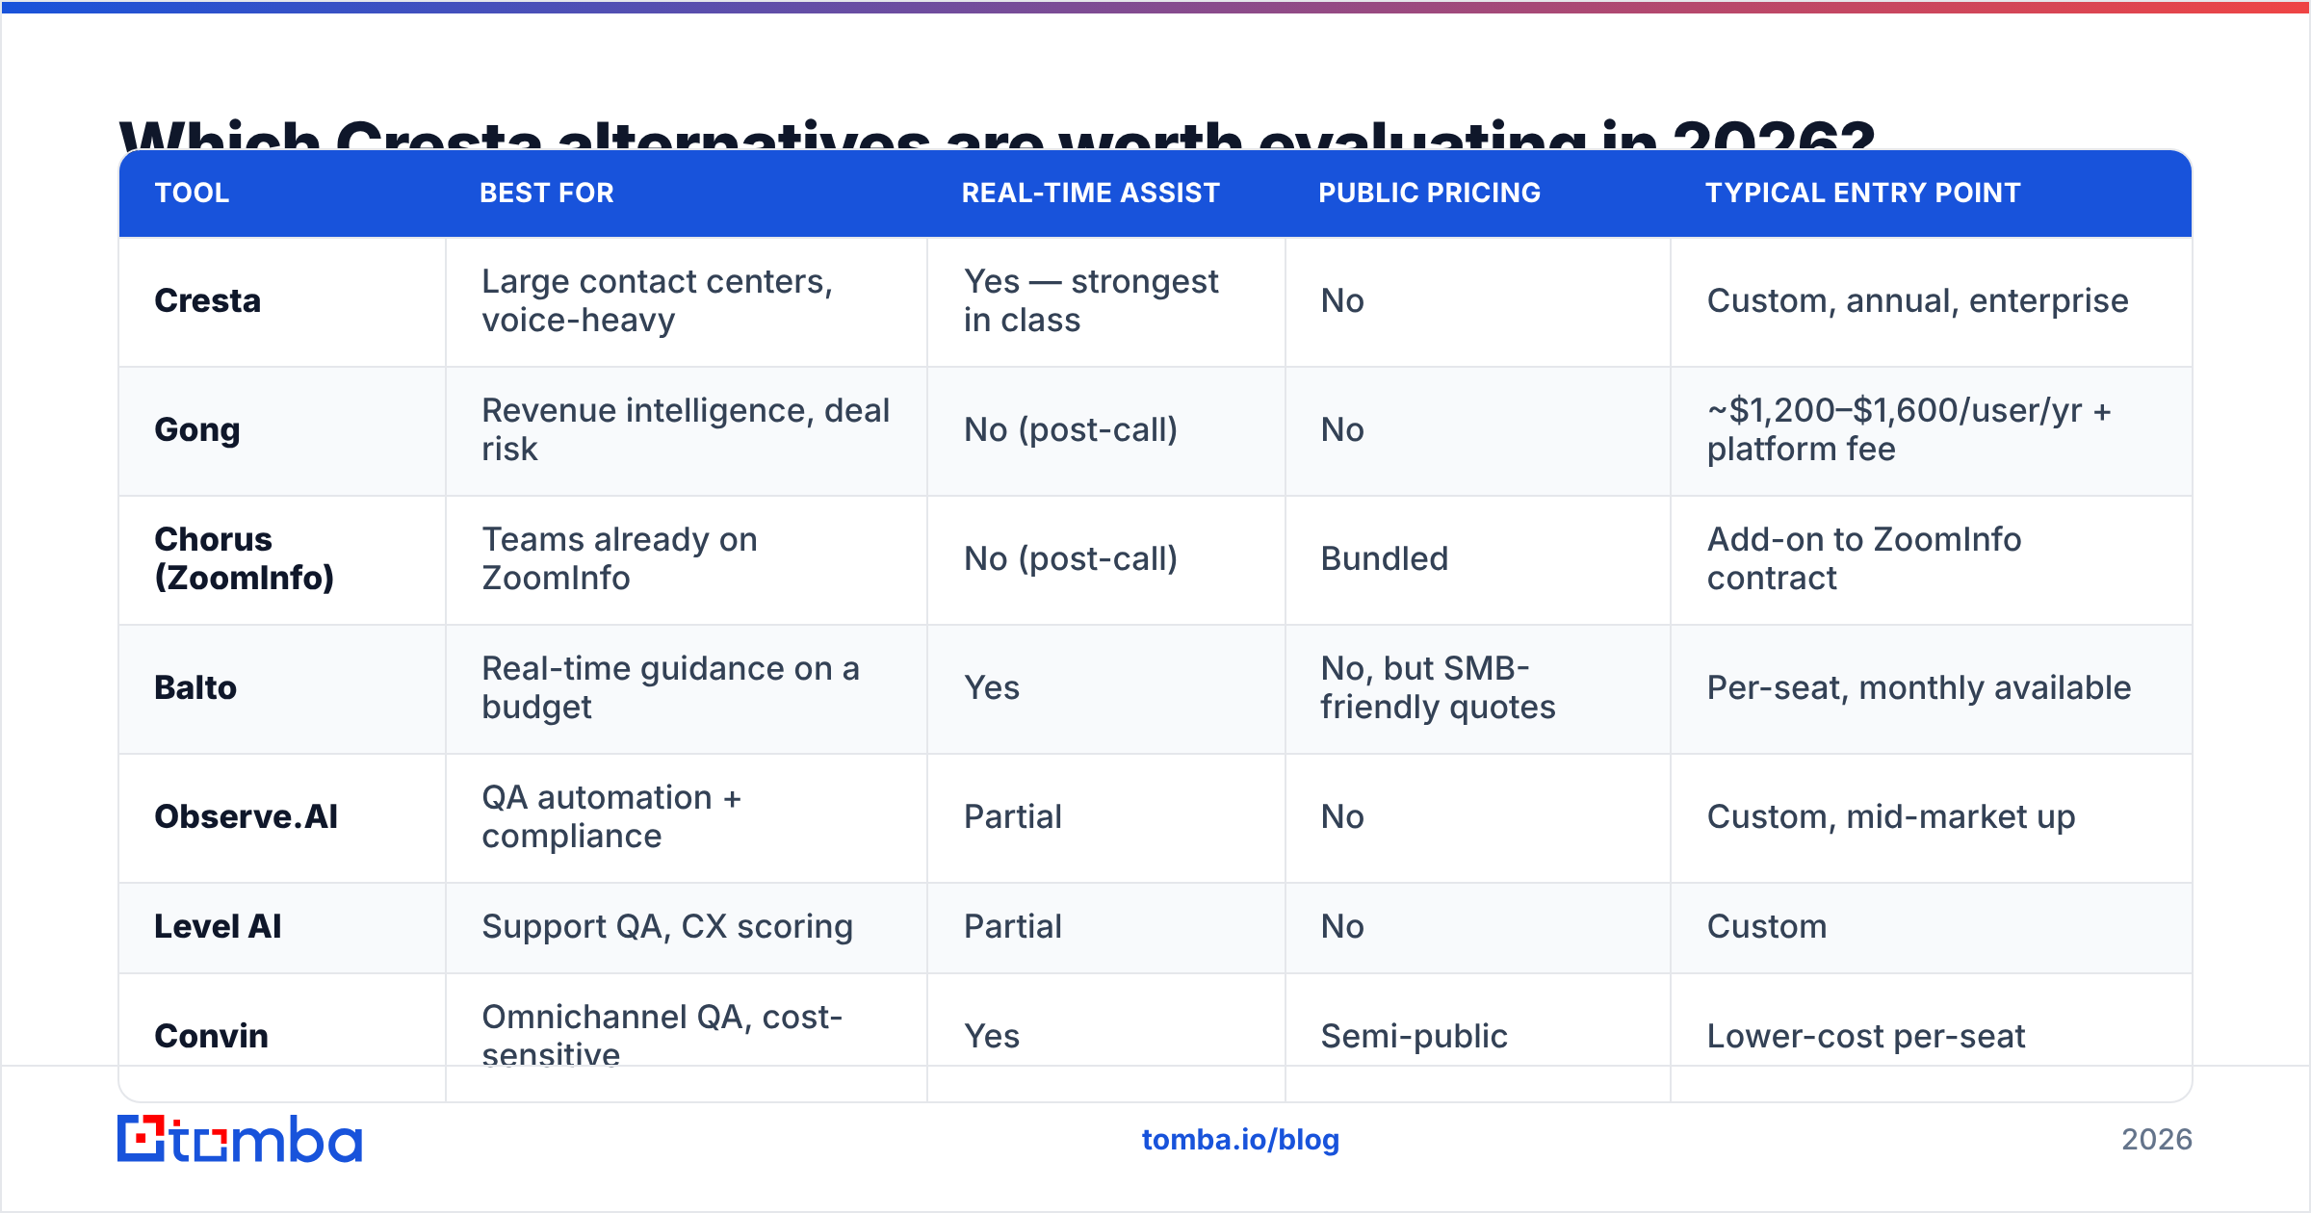
Task: Click the tomba logo
Action: (240, 1139)
